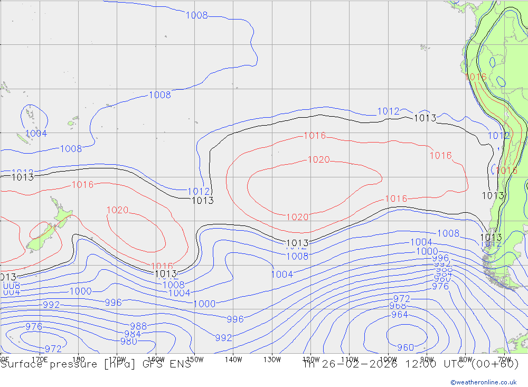This screenshot has height=387, width=528.
Task: Click the 980 label below the 984 label
Action: [129, 342]
